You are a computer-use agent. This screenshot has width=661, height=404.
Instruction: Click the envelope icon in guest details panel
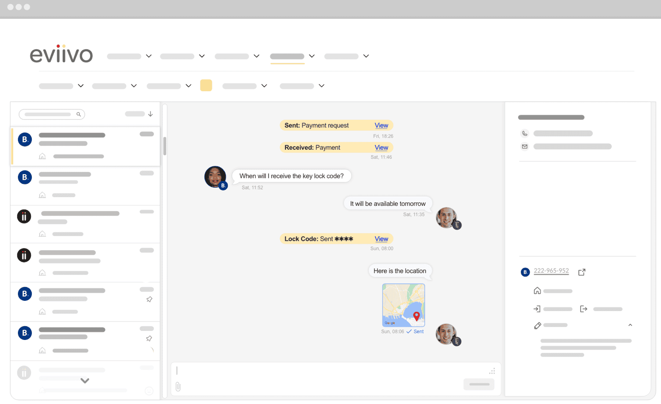[x=525, y=146]
